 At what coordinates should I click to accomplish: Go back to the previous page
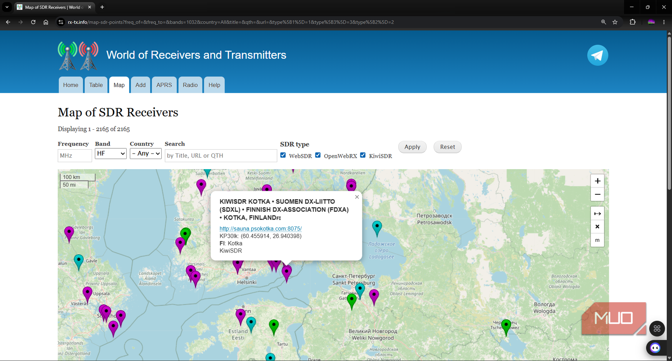8,22
